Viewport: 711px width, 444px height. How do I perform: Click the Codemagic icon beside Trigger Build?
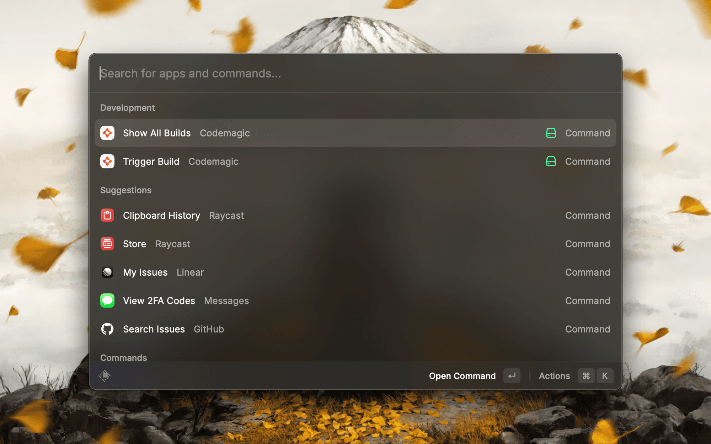click(x=107, y=161)
